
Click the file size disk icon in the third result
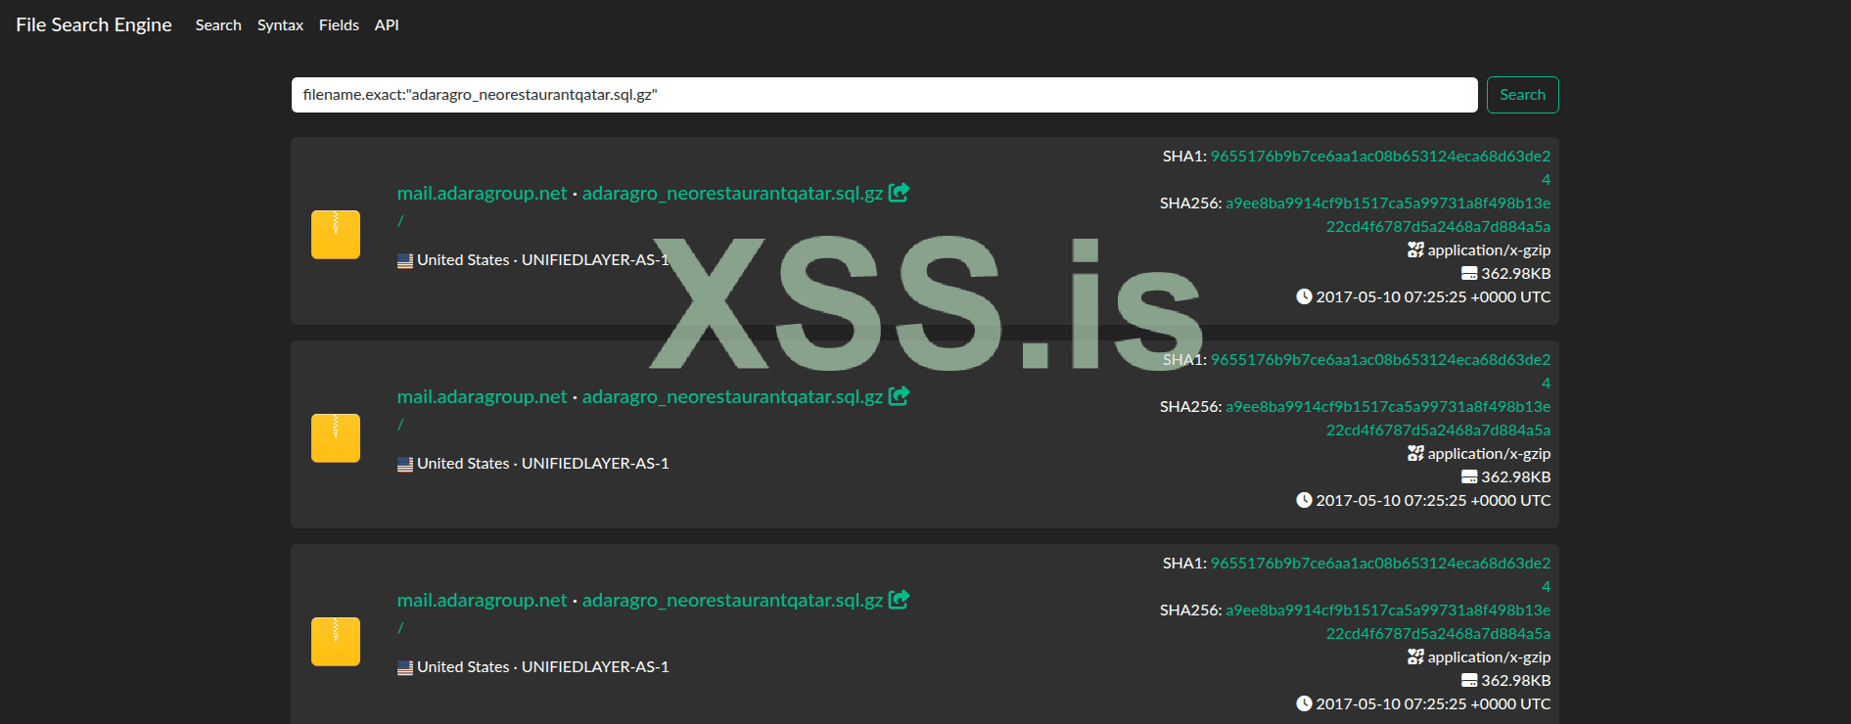(1469, 681)
